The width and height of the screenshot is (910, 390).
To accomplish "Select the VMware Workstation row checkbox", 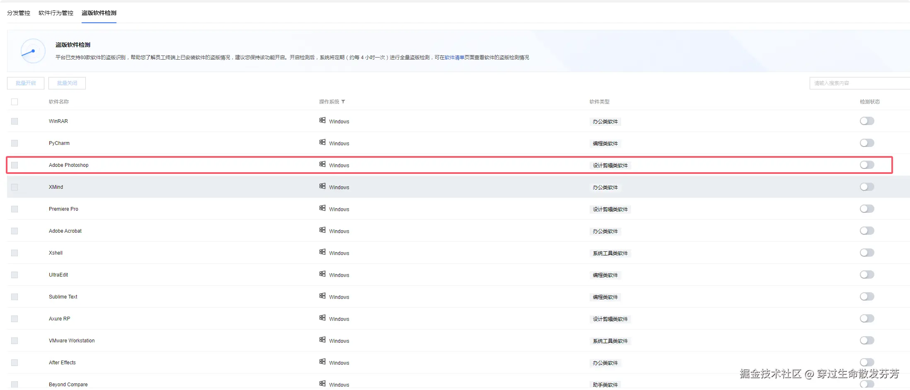I will coord(15,341).
